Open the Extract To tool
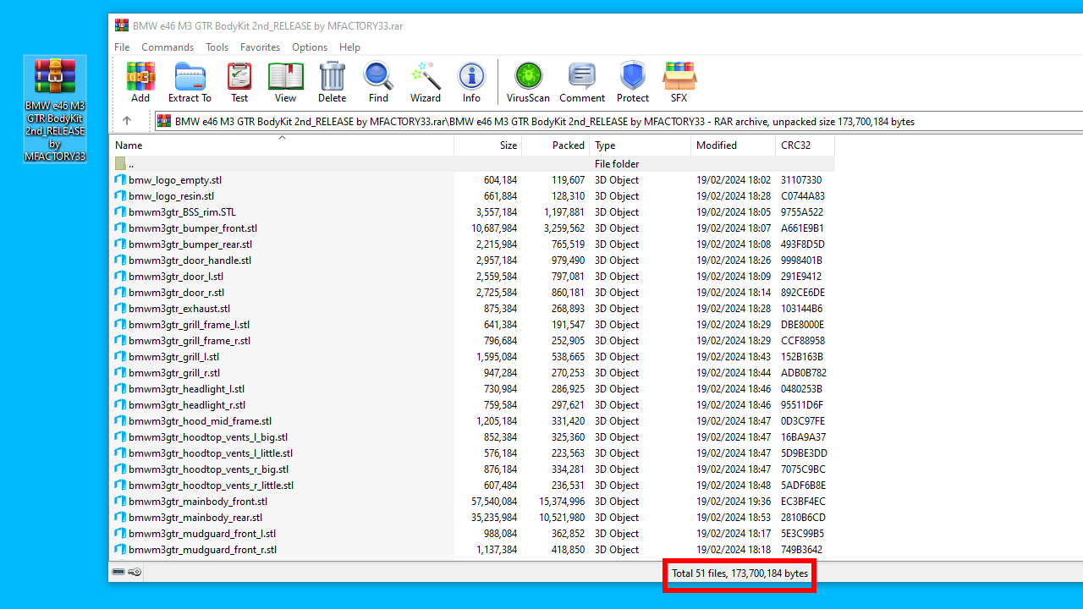The height and width of the screenshot is (609, 1083). (190, 82)
